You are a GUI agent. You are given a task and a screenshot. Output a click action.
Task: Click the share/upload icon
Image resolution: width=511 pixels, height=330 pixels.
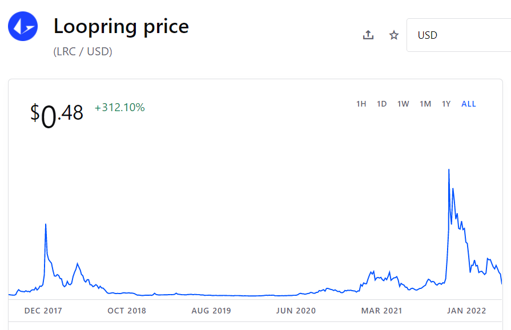click(368, 35)
